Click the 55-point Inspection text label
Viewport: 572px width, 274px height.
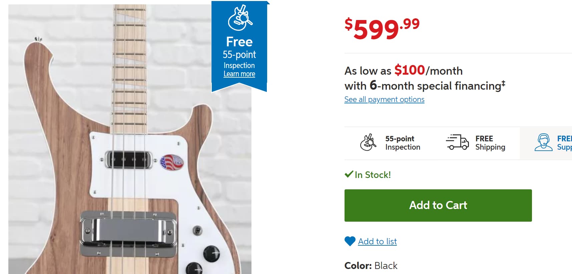coord(403,143)
